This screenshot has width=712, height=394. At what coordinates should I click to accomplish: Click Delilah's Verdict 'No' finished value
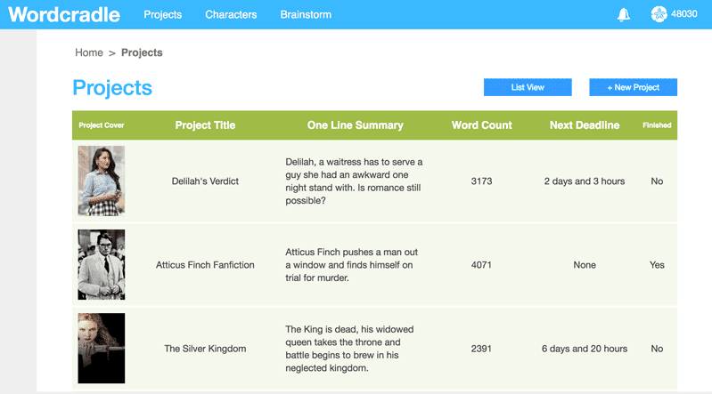pos(657,181)
